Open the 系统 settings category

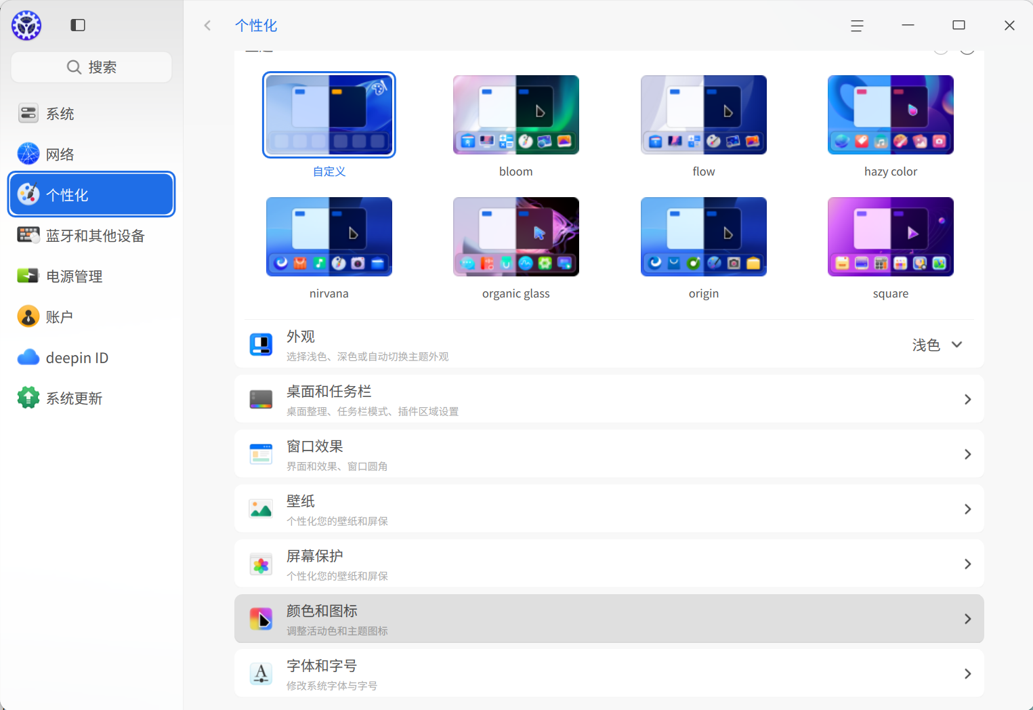coord(91,113)
